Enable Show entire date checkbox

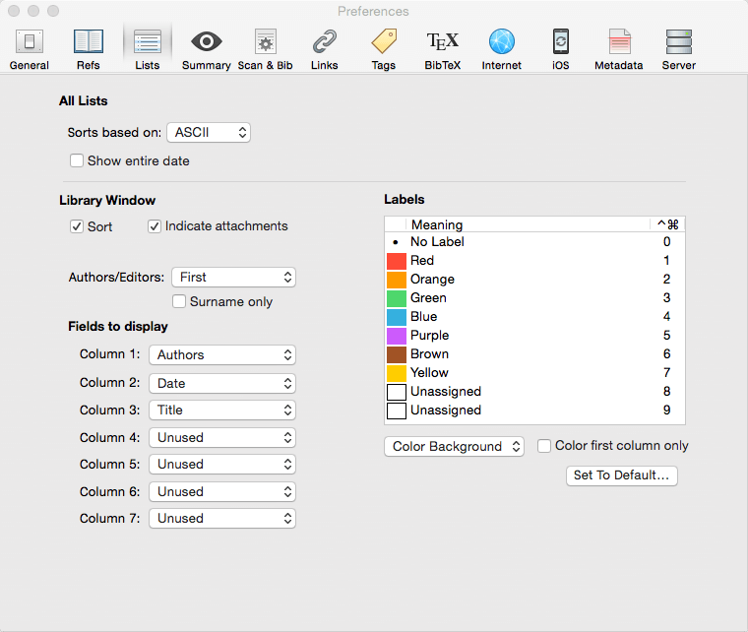click(x=77, y=160)
